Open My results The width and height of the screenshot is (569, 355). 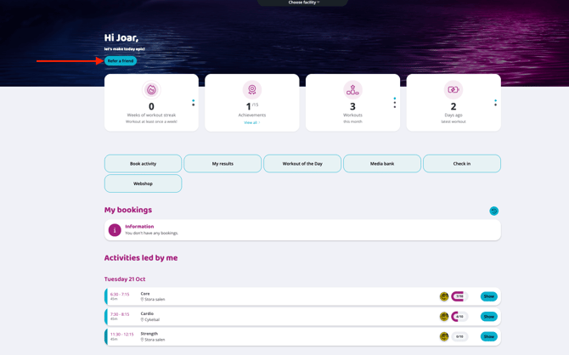[223, 163]
